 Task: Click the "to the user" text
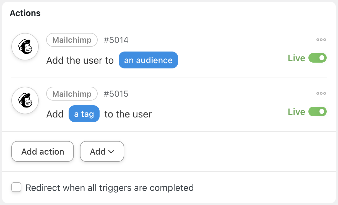coord(128,114)
